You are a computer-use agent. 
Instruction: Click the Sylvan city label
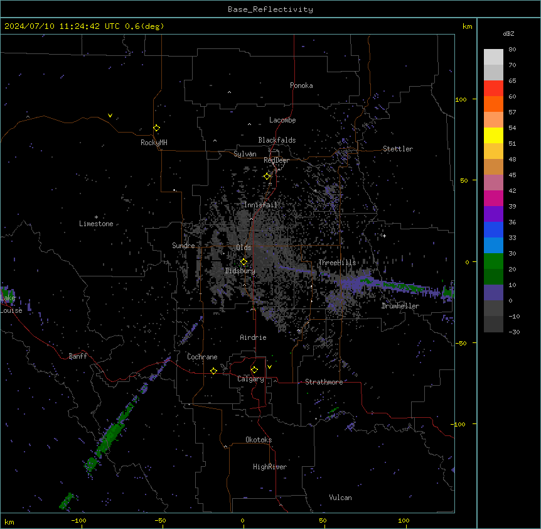coord(245,154)
